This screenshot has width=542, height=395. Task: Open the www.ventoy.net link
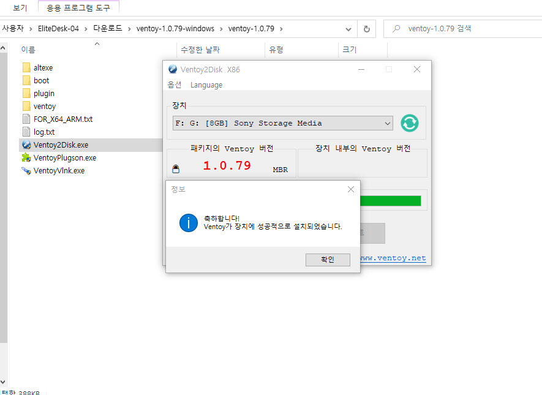pyautogui.click(x=393, y=258)
